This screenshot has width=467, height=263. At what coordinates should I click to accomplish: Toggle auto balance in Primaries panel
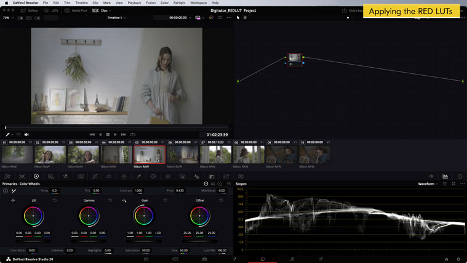click(x=6, y=191)
